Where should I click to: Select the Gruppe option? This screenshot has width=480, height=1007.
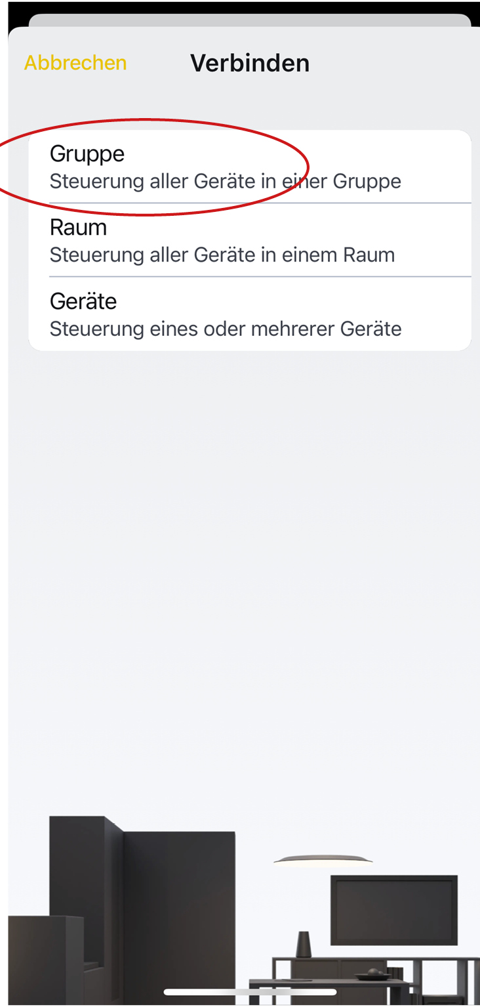(x=87, y=154)
